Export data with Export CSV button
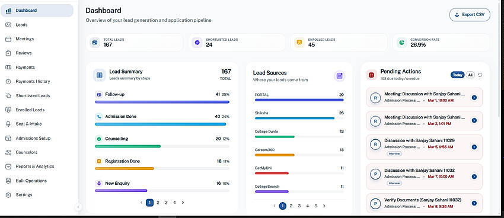Image resolution: width=504 pixels, height=218 pixels. tap(470, 15)
